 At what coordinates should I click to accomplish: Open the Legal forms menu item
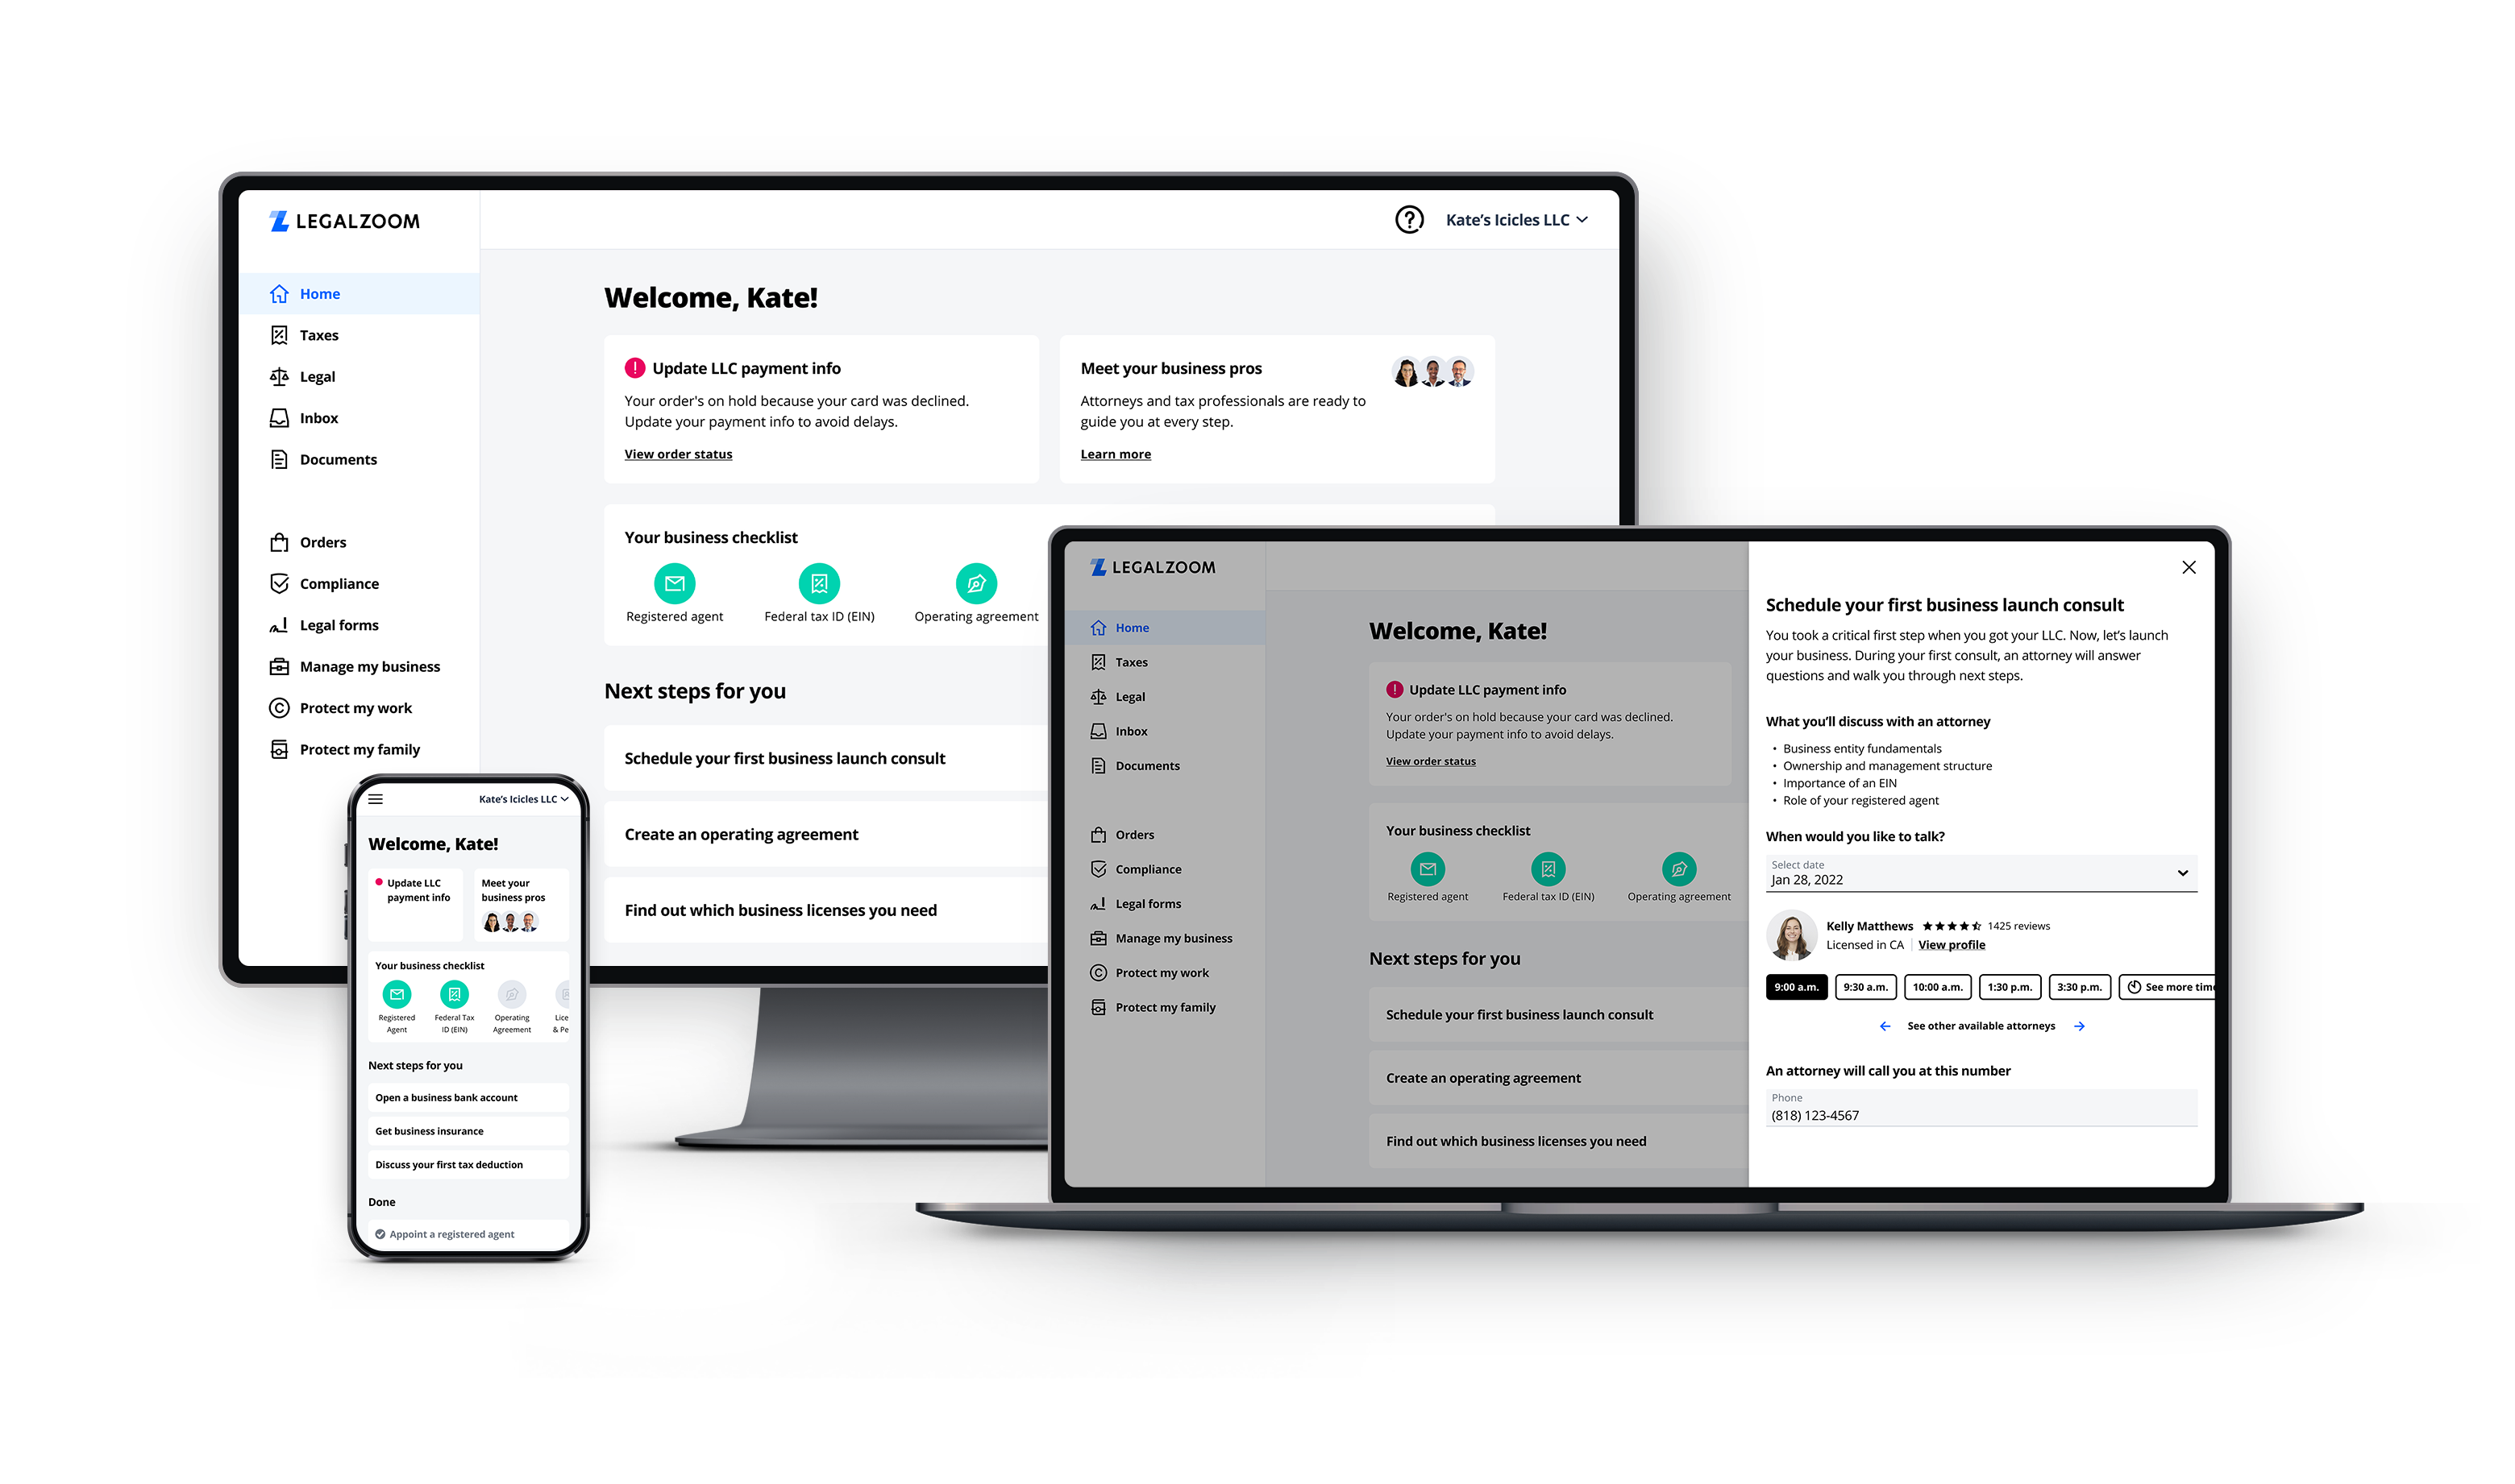(x=339, y=624)
